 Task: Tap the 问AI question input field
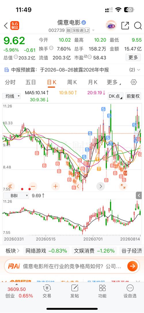[x=72, y=266]
